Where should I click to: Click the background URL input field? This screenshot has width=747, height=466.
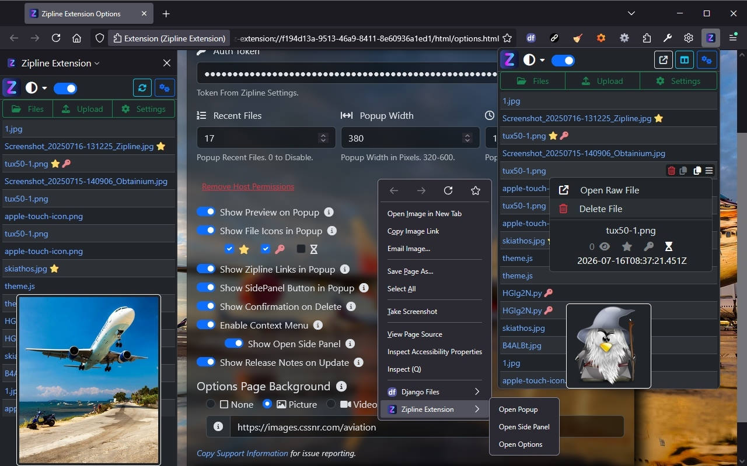pyautogui.click(x=427, y=427)
